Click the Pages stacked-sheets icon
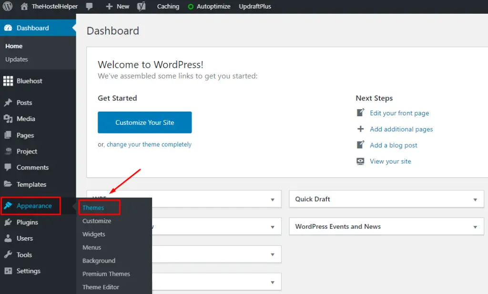This screenshot has width=488, height=294. tap(8, 135)
